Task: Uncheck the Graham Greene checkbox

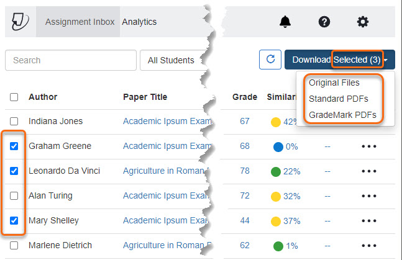Action: [14, 146]
